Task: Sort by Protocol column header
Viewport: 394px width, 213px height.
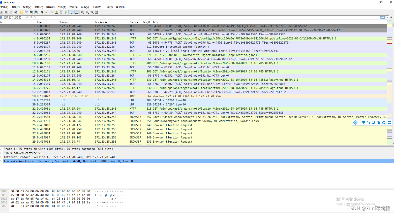Action: 135,22
